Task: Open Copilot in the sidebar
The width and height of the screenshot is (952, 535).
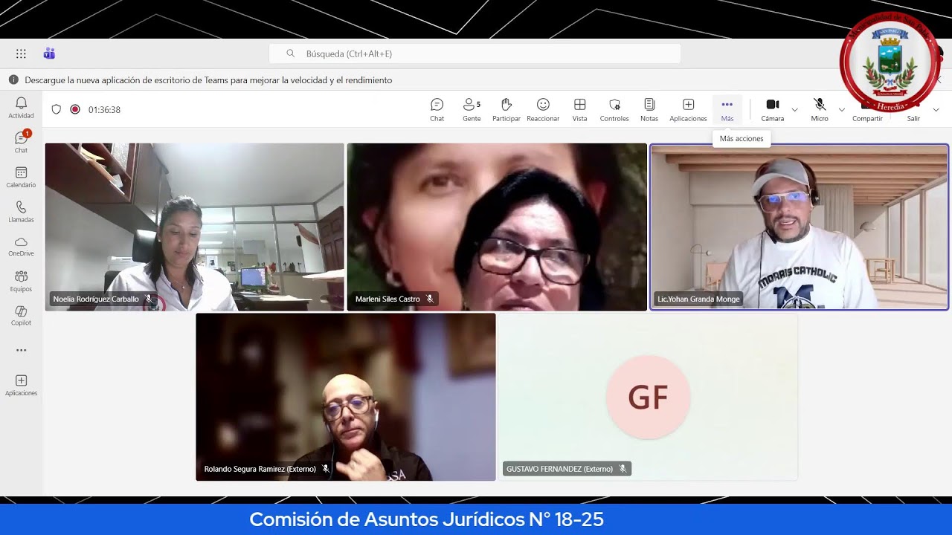Action: click(21, 316)
